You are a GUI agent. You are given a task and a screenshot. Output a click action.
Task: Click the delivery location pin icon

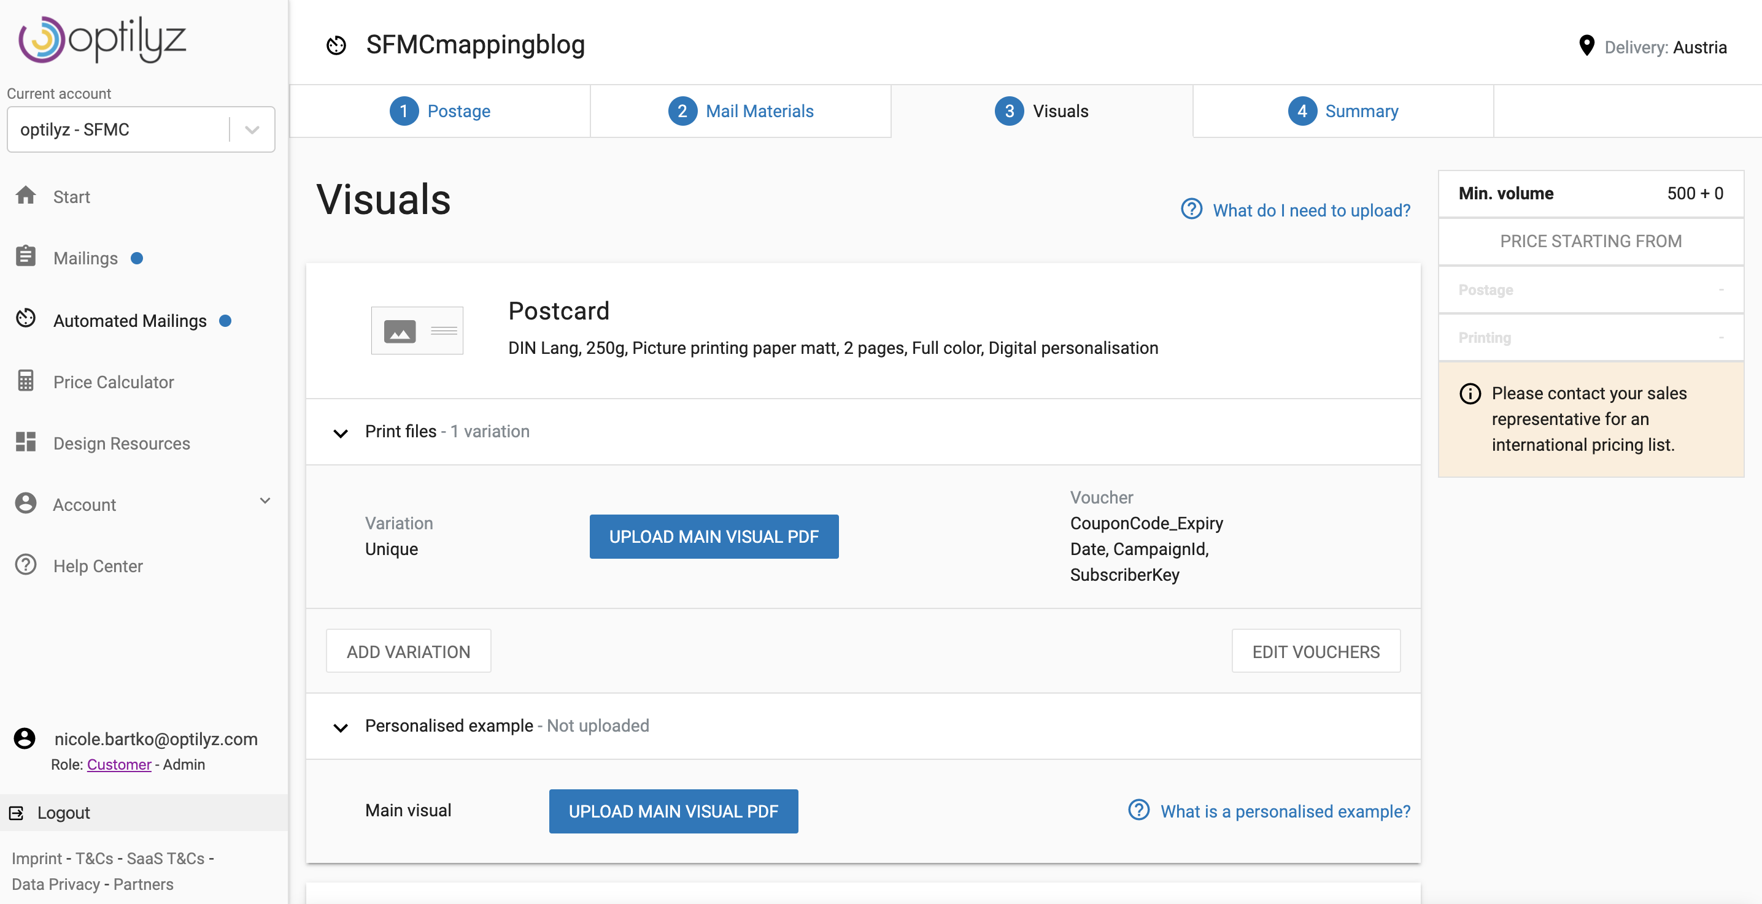pos(1586,46)
